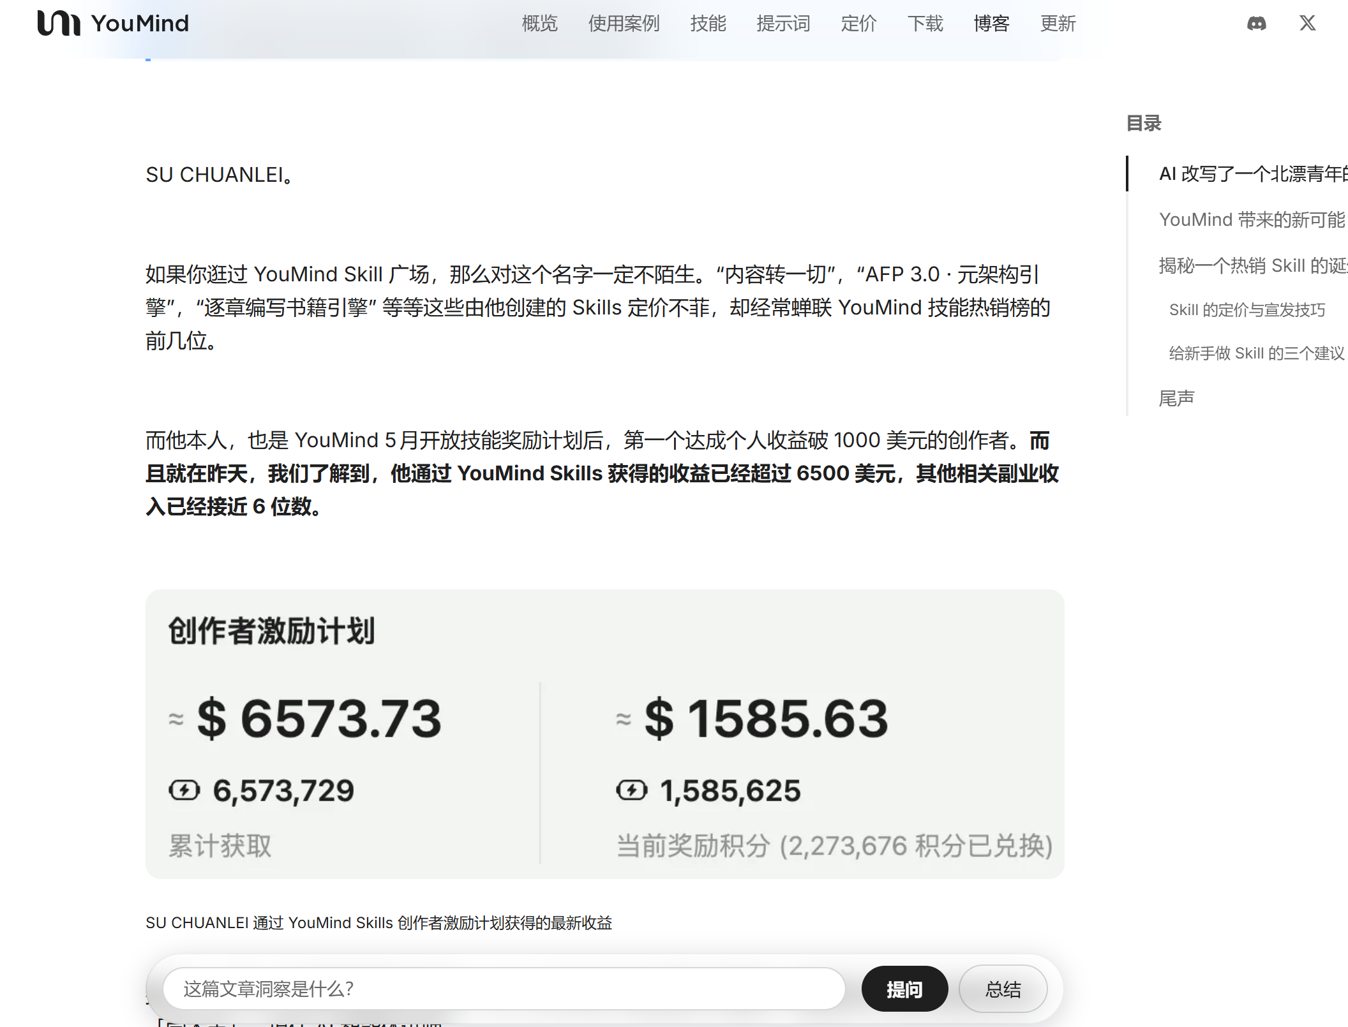Image resolution: width=1348 pixels, height=1027 pixels.
Task: Open the 使用案例 nav item
Action: coord(624,24)
